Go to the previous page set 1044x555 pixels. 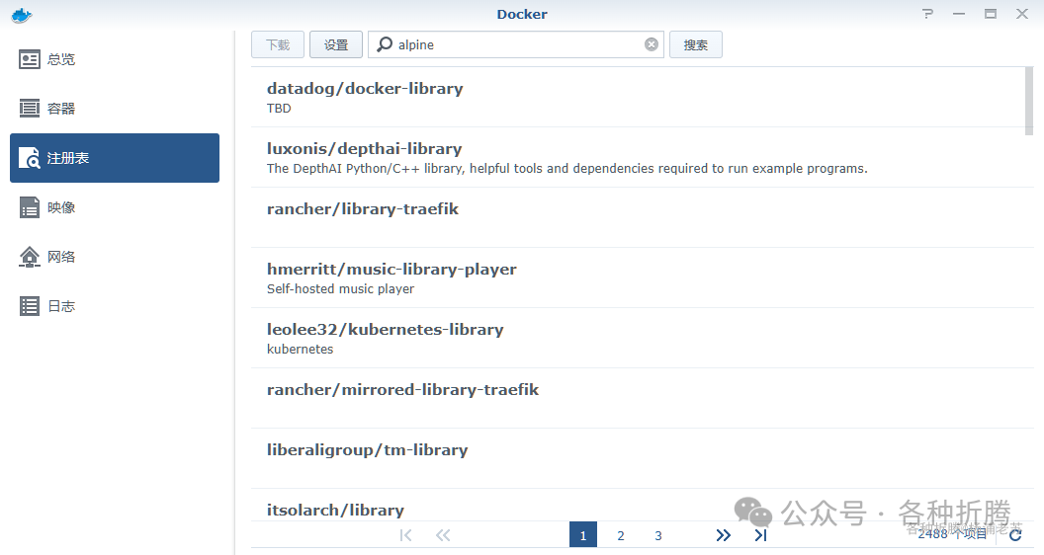[x=443, y=535]
